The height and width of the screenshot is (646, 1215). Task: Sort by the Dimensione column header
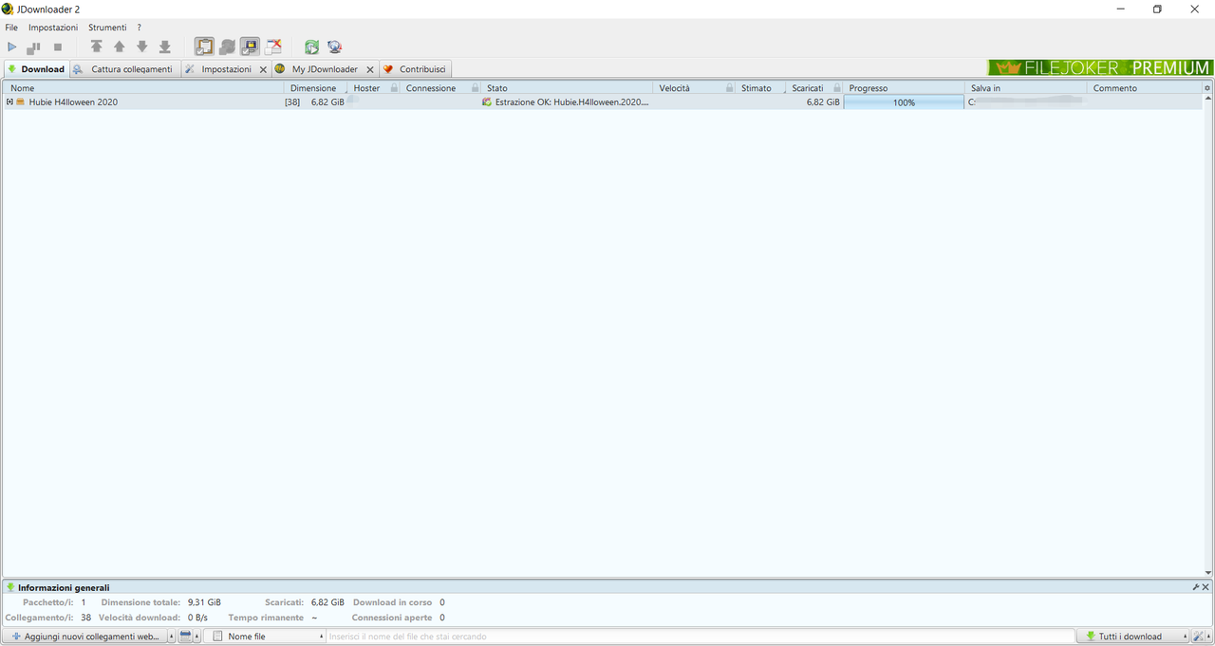pyautogui.click(x=313, y=88)
